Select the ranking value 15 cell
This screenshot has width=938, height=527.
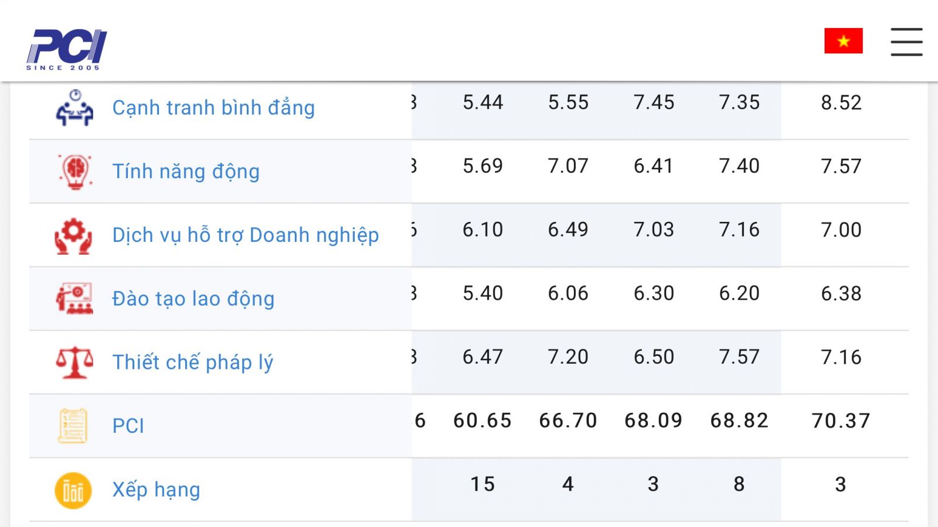point(482,484)
